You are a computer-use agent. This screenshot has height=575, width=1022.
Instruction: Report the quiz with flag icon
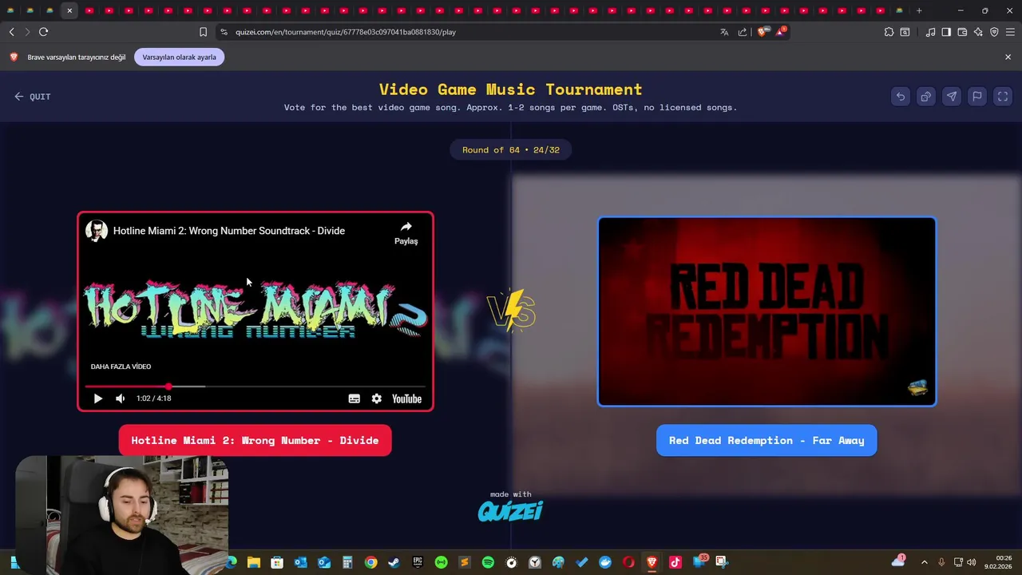977,97
